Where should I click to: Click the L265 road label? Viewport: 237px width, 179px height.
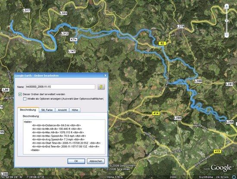pyautogui.click(x=178, y=118)
